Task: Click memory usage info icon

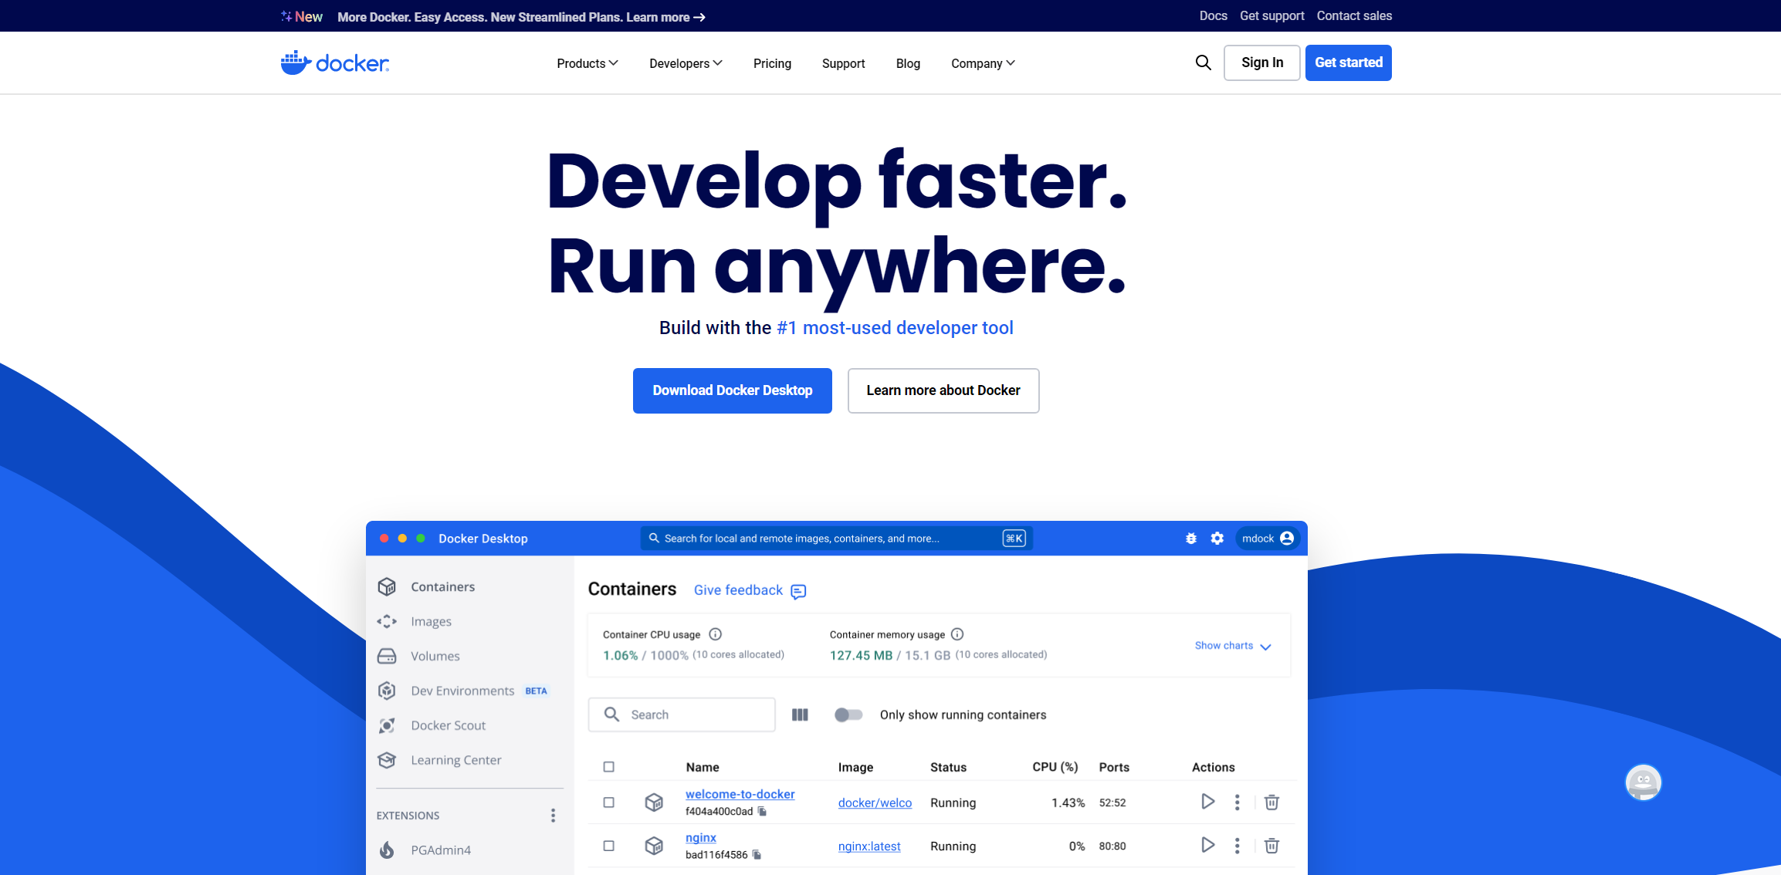Action: coord(957,634)
